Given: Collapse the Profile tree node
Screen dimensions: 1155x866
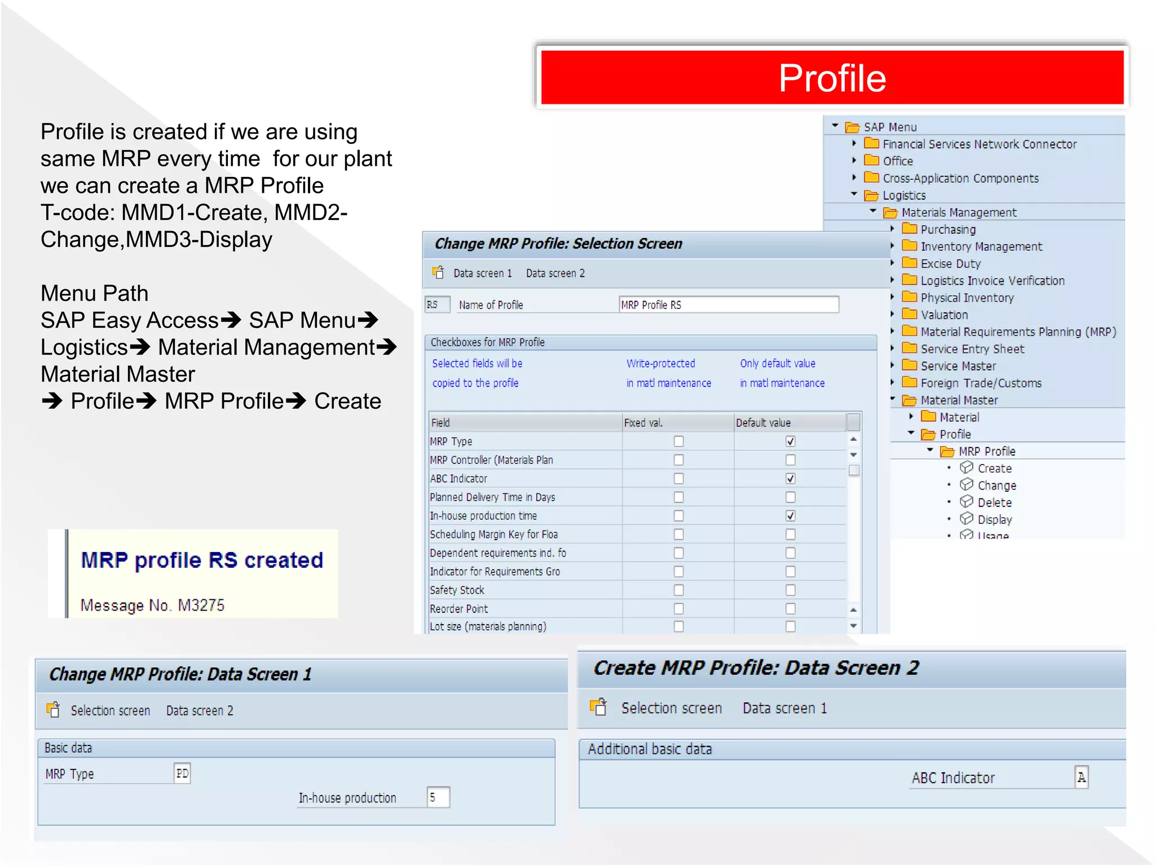Looking at the screenshot, I should (911, 433).
